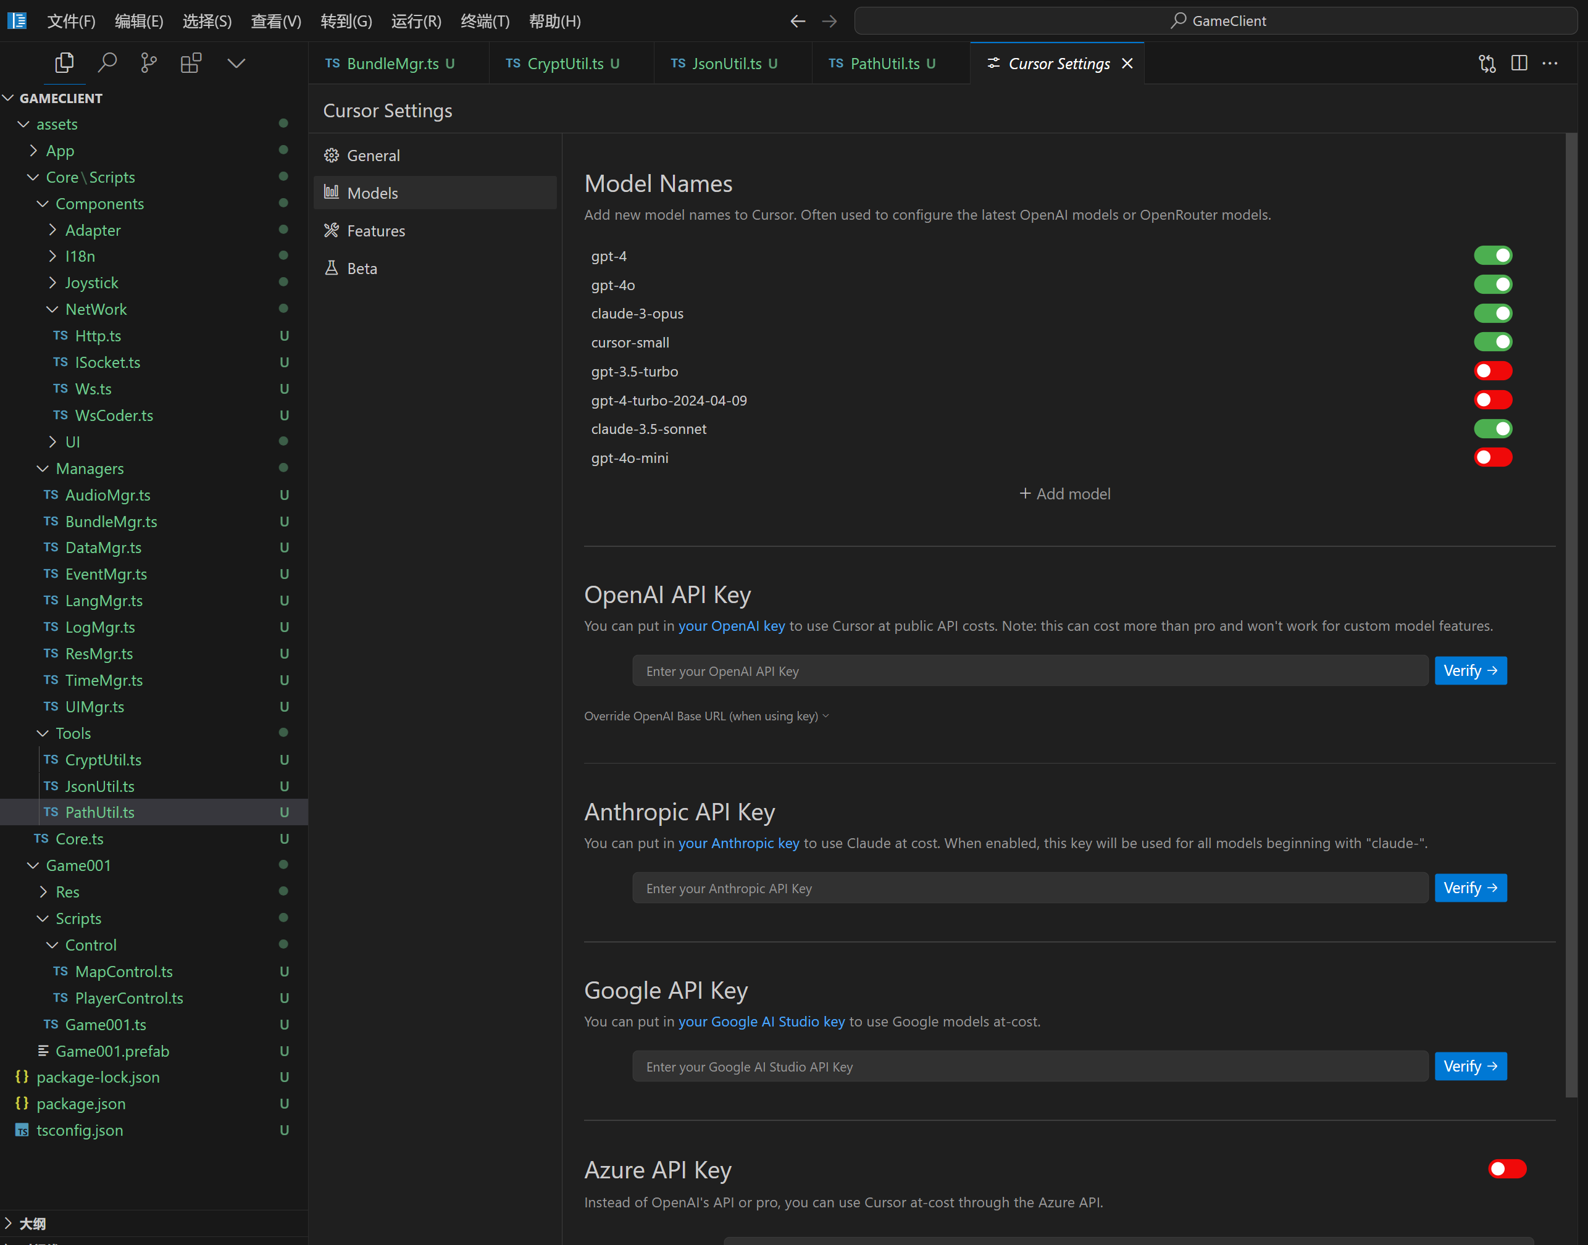The image size is (1588, 1245).
Task: Open the editor more actions ellipsis
Action: 1550,64
